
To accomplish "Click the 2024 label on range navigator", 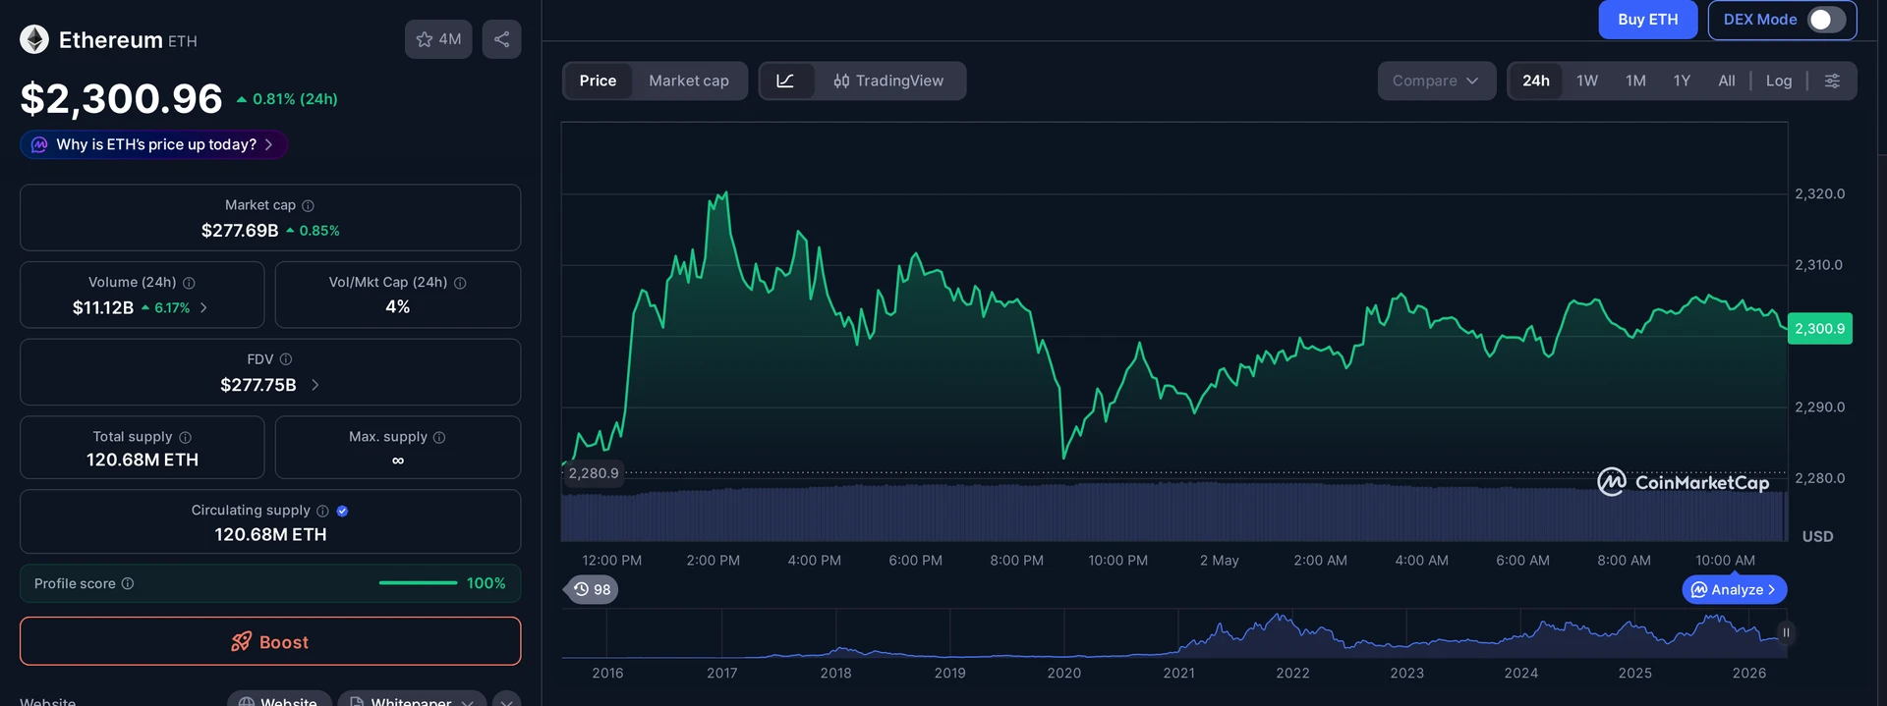I will [x=1520, y=674].
